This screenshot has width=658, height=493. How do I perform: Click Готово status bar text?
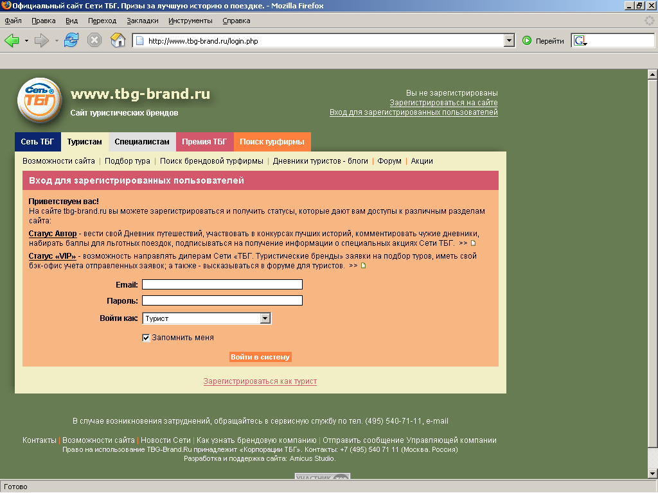pos(15,487)
